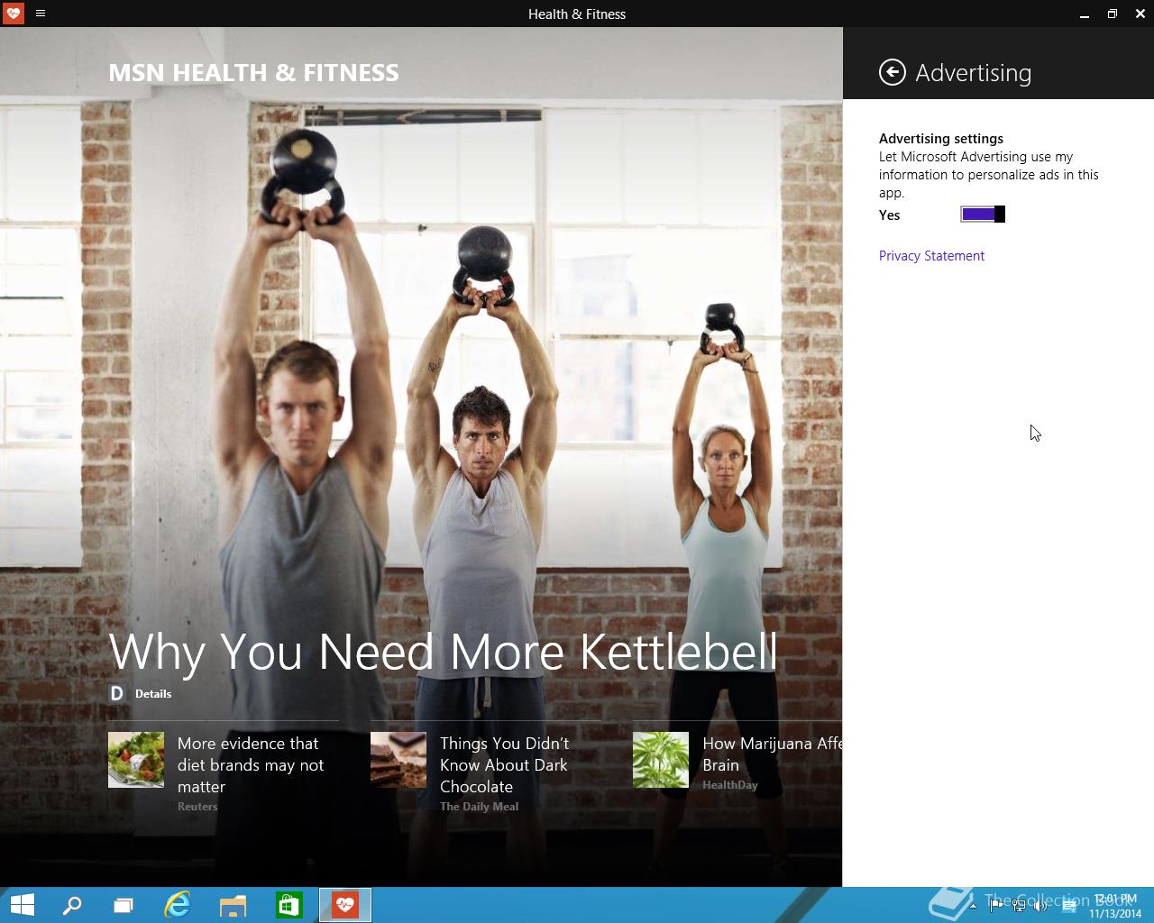Image resolution: width=1154 pixels, height=923 pixels.
Task: Open the Privacy Statement link
Action: pyautogui.click(x=931, y=256)
